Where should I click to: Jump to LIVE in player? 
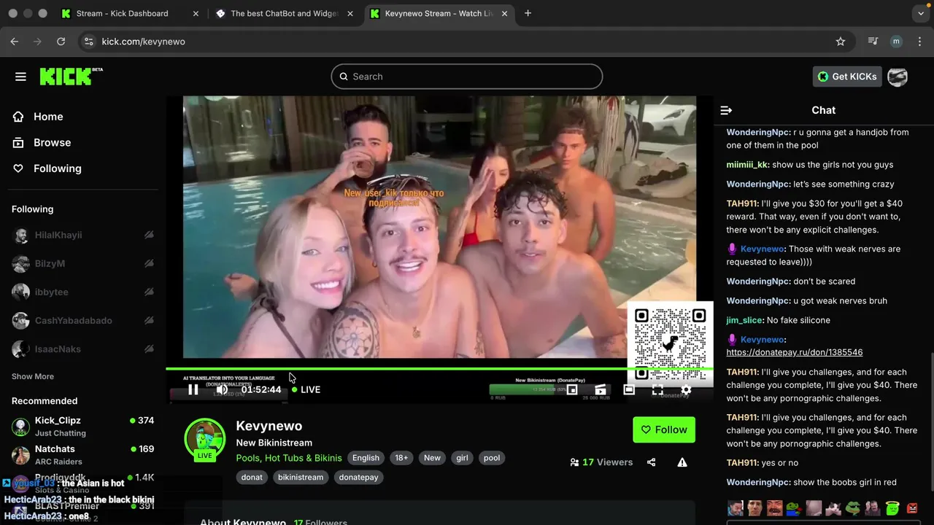306,389
